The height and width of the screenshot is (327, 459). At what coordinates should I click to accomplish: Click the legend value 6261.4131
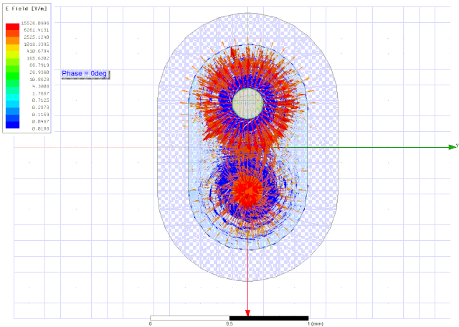coord(37,30)
